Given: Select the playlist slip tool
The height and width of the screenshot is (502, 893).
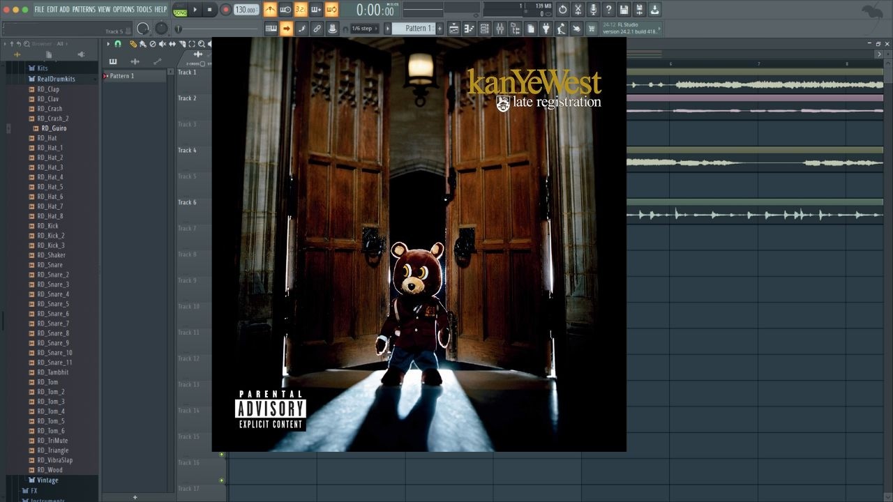Looking at the screenshot, I should (172, 44).
